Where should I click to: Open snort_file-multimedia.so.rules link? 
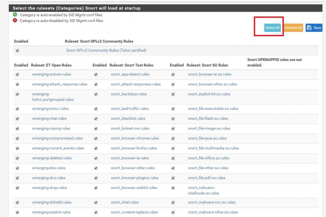point(213,148)
